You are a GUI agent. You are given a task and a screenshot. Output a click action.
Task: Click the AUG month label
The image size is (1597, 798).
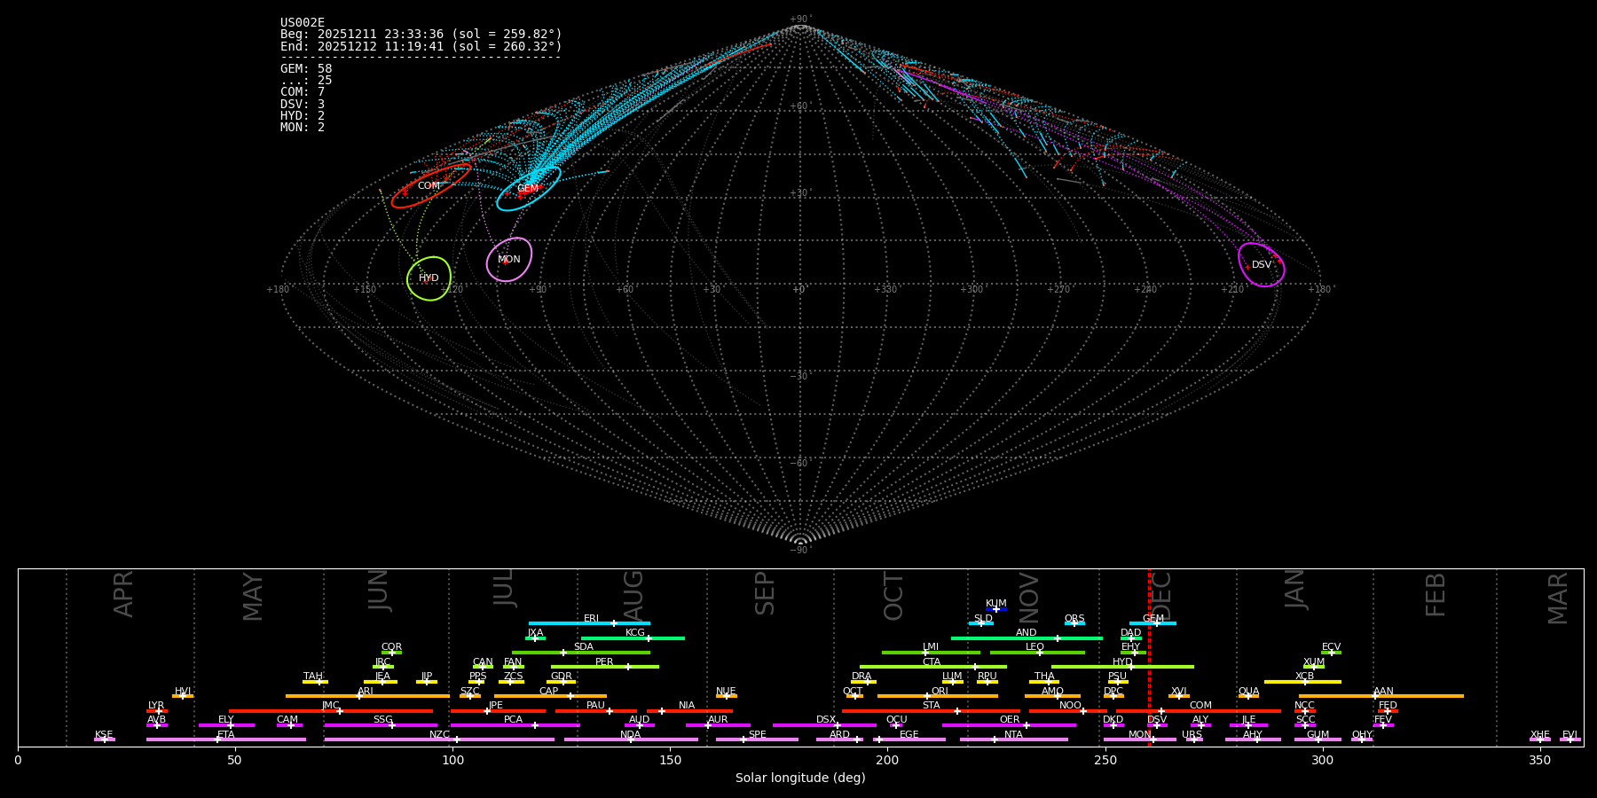[633, 596]
